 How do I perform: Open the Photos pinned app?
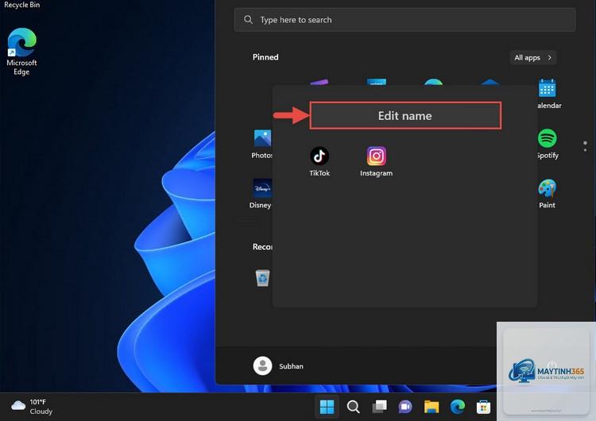tap(262, 144)
